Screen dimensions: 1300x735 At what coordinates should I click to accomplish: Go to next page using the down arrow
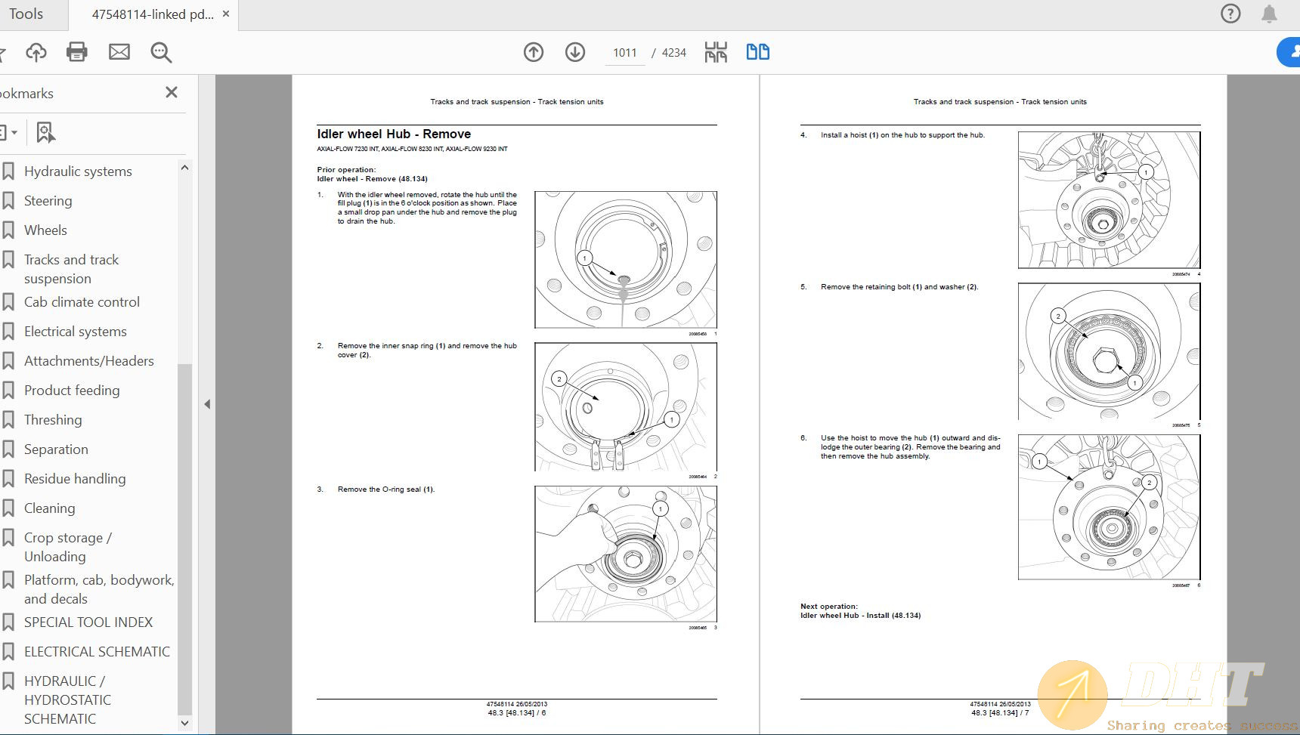pos(575,52)
